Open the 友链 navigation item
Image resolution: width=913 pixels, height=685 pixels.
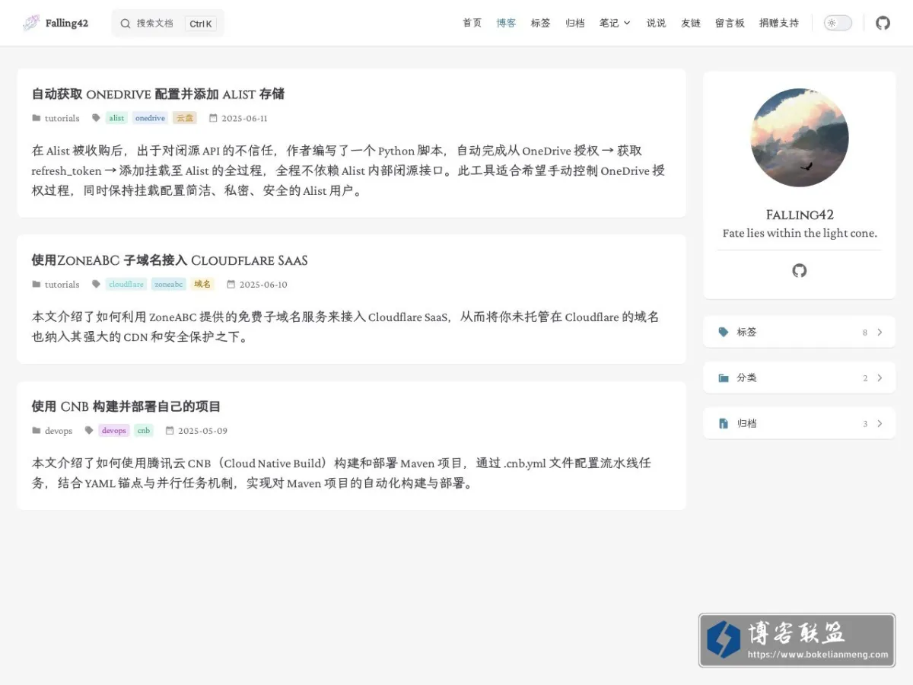[690, 23]
